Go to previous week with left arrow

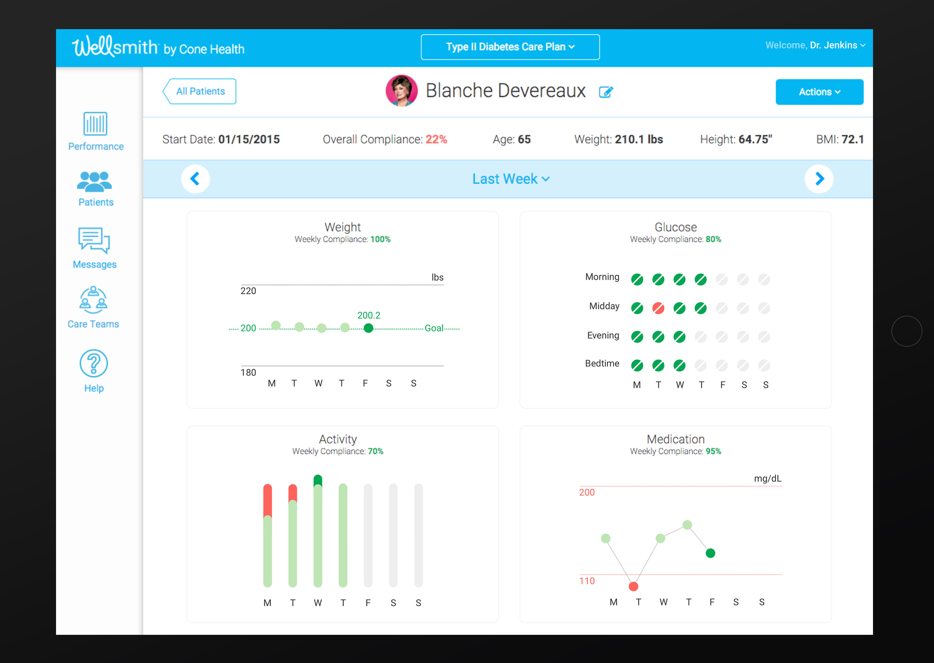pos(195,179)
